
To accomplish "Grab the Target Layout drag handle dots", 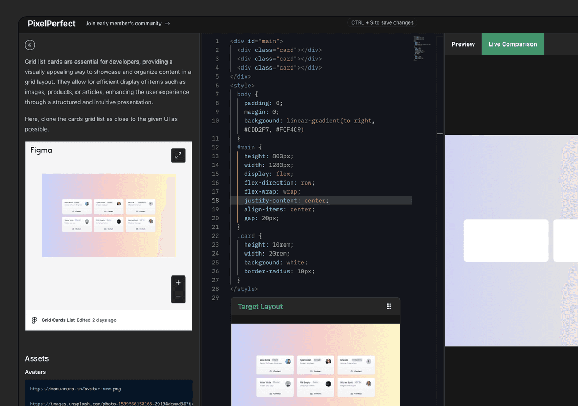I will (389, 307).
